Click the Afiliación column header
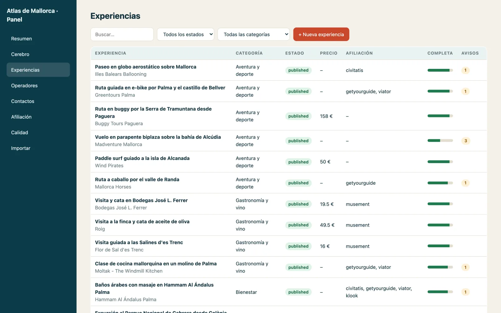Screen dimensions: 501x313 [359, 53]
